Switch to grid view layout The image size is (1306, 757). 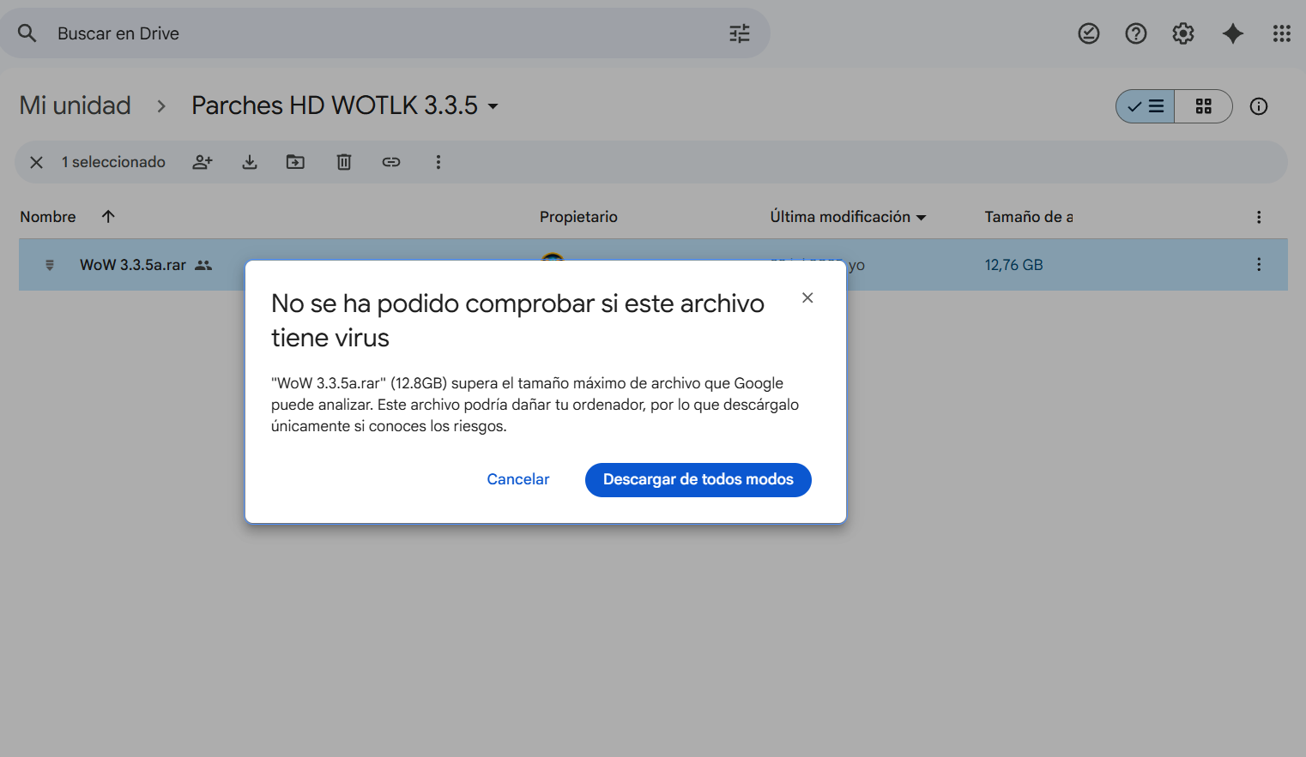1203,106
